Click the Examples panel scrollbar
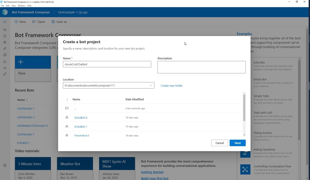The image size is (310, 180). 299,100
